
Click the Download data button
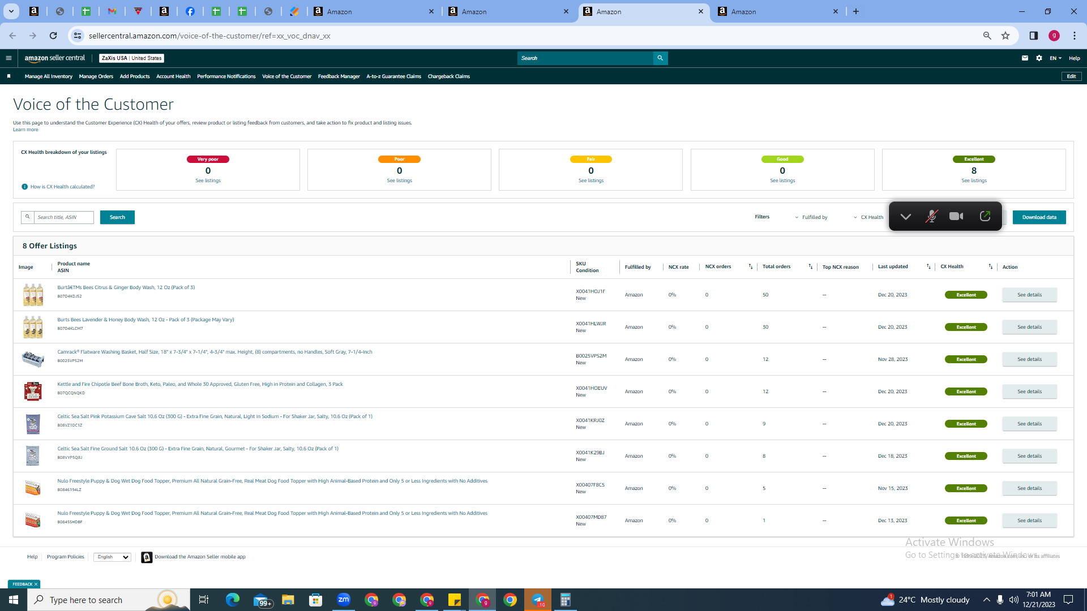point(1039,217)
